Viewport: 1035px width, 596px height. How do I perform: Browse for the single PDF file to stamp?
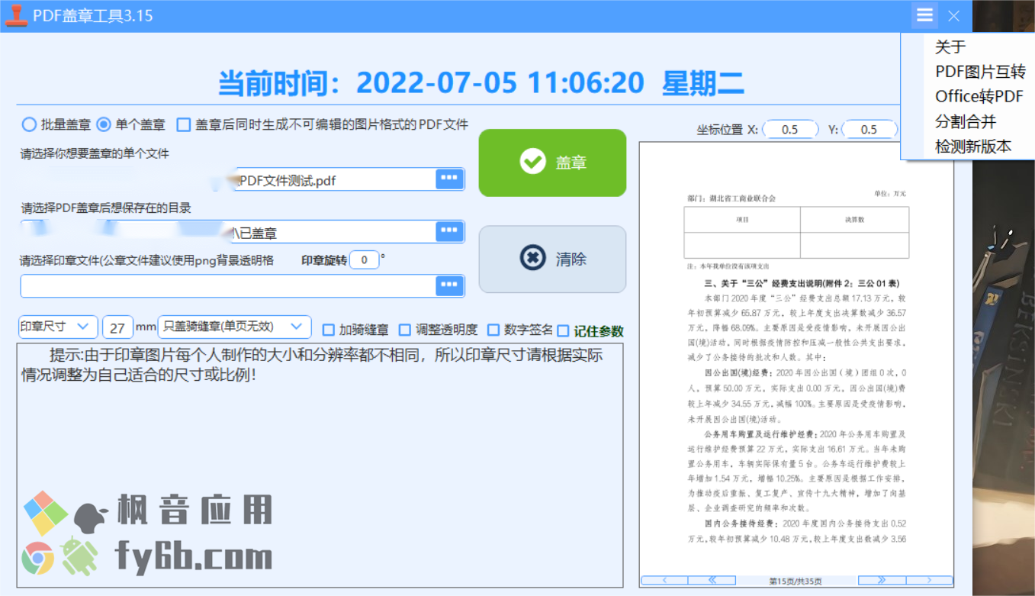(x=450, y=179)
